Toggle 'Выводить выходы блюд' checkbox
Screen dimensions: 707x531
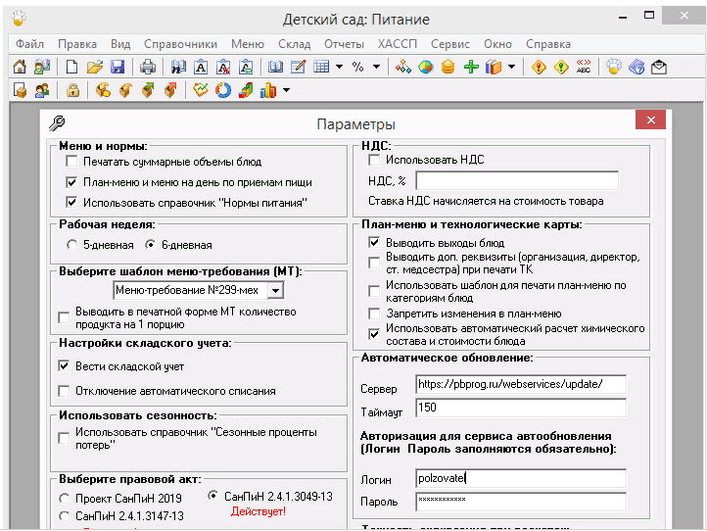pos(374,243)
